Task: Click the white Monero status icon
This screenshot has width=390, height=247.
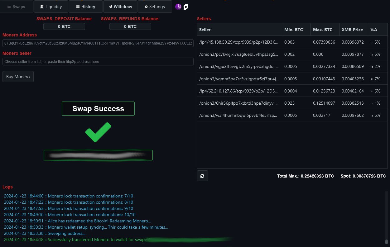Action: [186, 7]
